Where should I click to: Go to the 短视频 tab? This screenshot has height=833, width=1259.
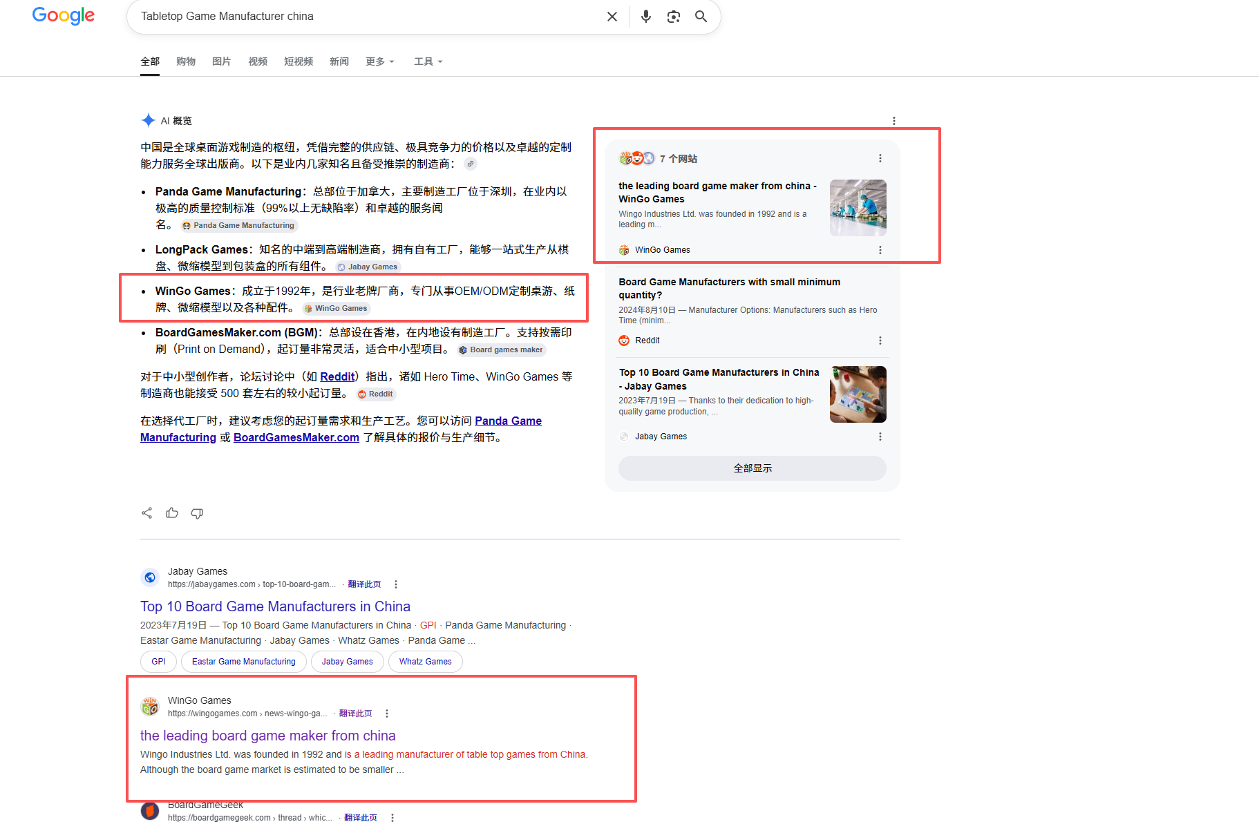299,61
